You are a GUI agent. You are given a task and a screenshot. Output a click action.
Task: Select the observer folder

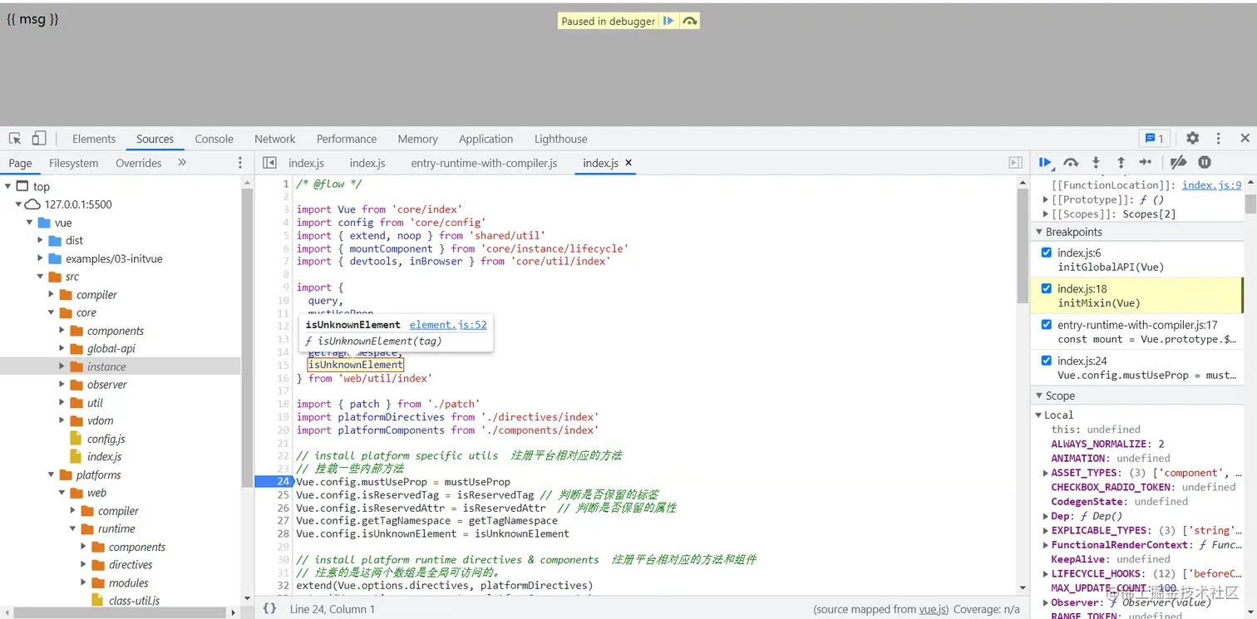coord(107,385)
